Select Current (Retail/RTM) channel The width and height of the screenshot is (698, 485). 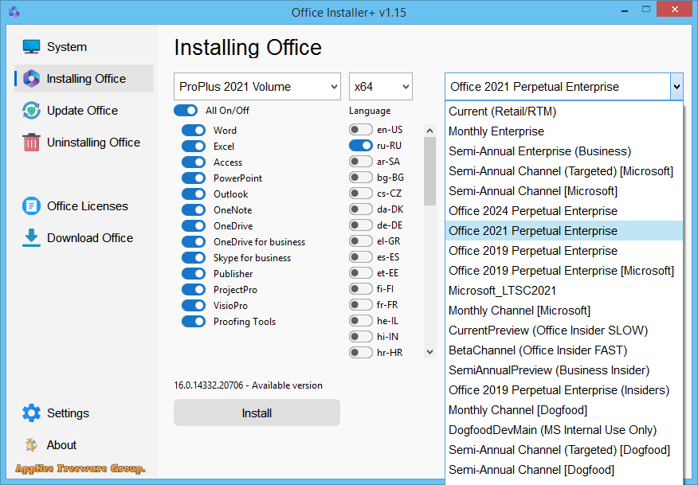(563, 111)
